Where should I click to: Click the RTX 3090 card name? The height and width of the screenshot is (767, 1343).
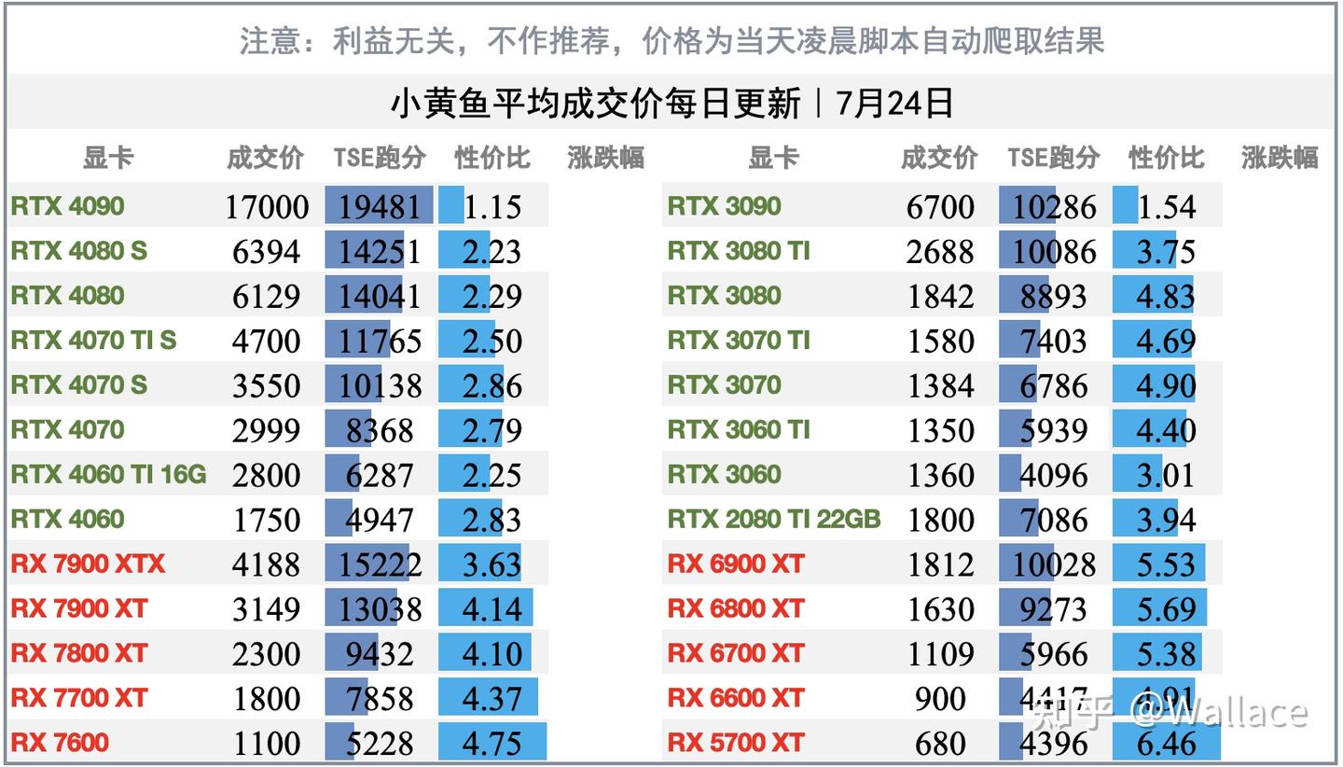click(724, 206)
